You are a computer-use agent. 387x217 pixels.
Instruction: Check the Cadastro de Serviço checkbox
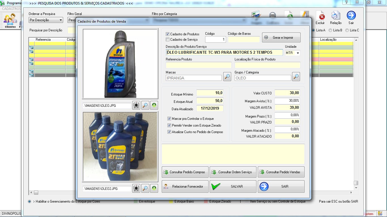point(168,40)
